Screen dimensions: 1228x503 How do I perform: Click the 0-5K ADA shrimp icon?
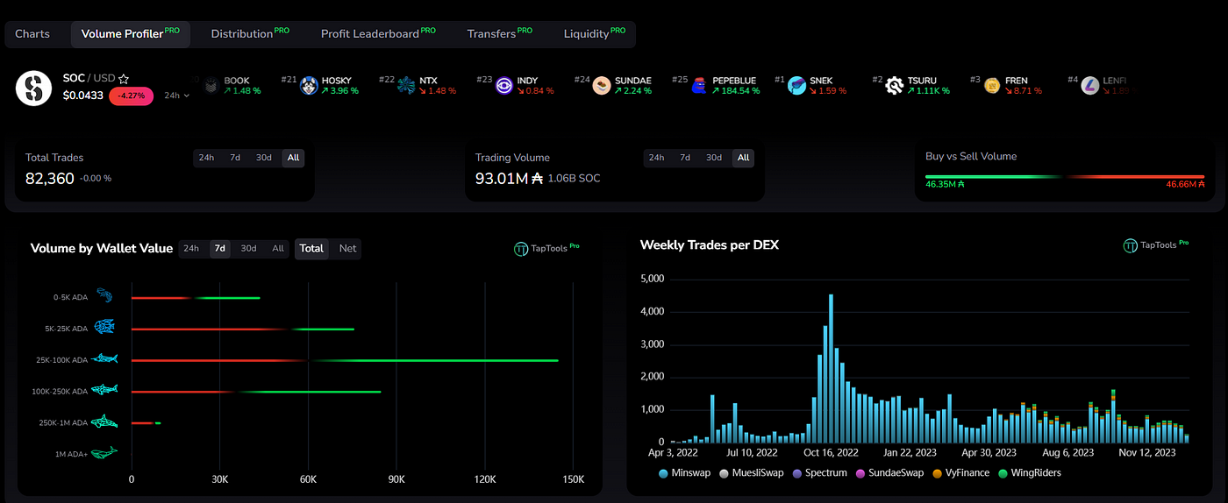coord(104,295)
